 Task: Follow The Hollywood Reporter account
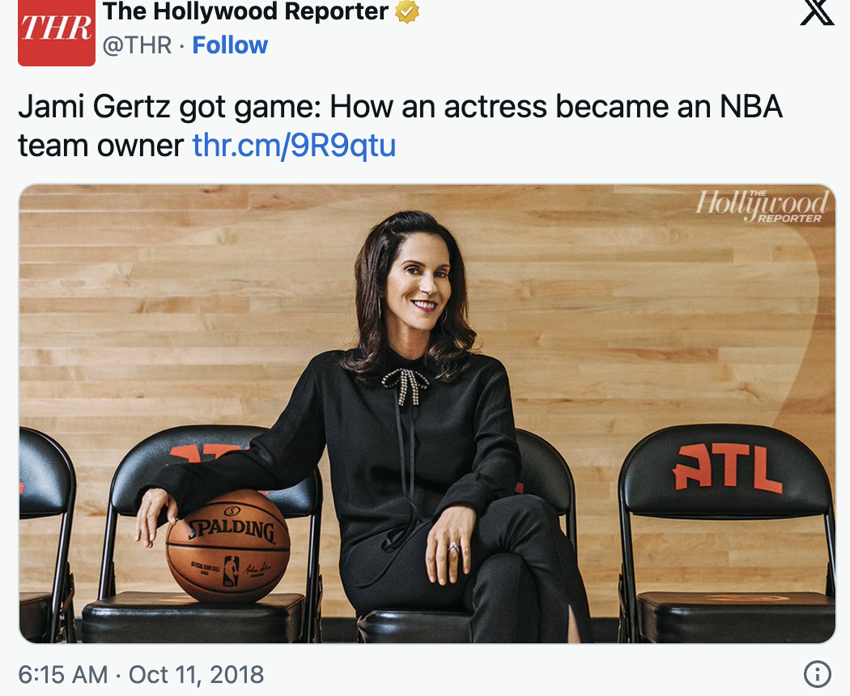click(230, 45)
